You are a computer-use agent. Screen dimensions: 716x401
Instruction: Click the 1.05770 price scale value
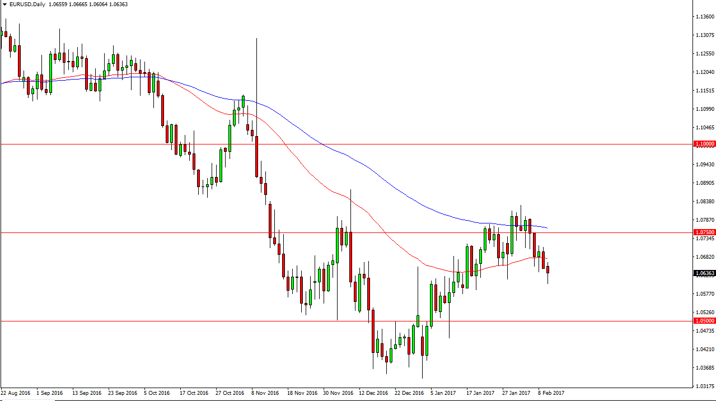[704, 294]
